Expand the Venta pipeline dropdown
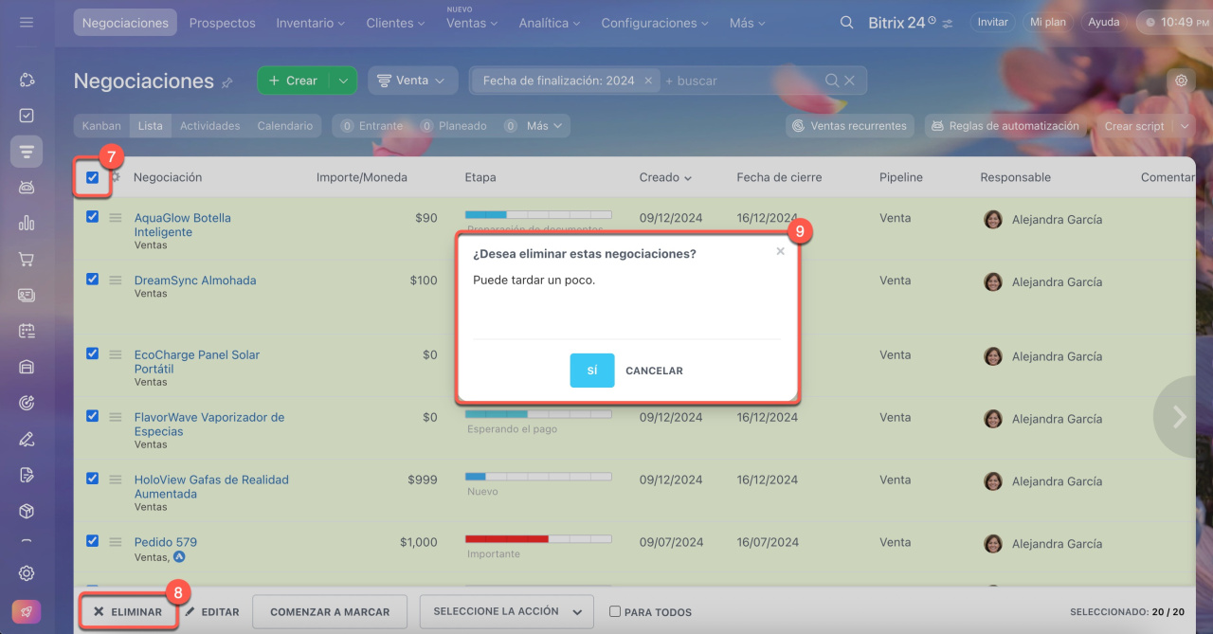Screen dimensions: 1213x634 tap(412, 81)
